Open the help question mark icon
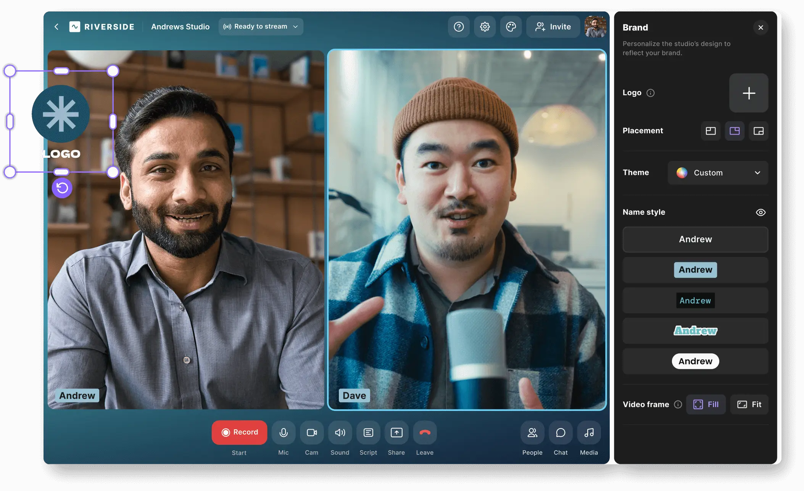804x491 pixels. [x=459, y=27]
